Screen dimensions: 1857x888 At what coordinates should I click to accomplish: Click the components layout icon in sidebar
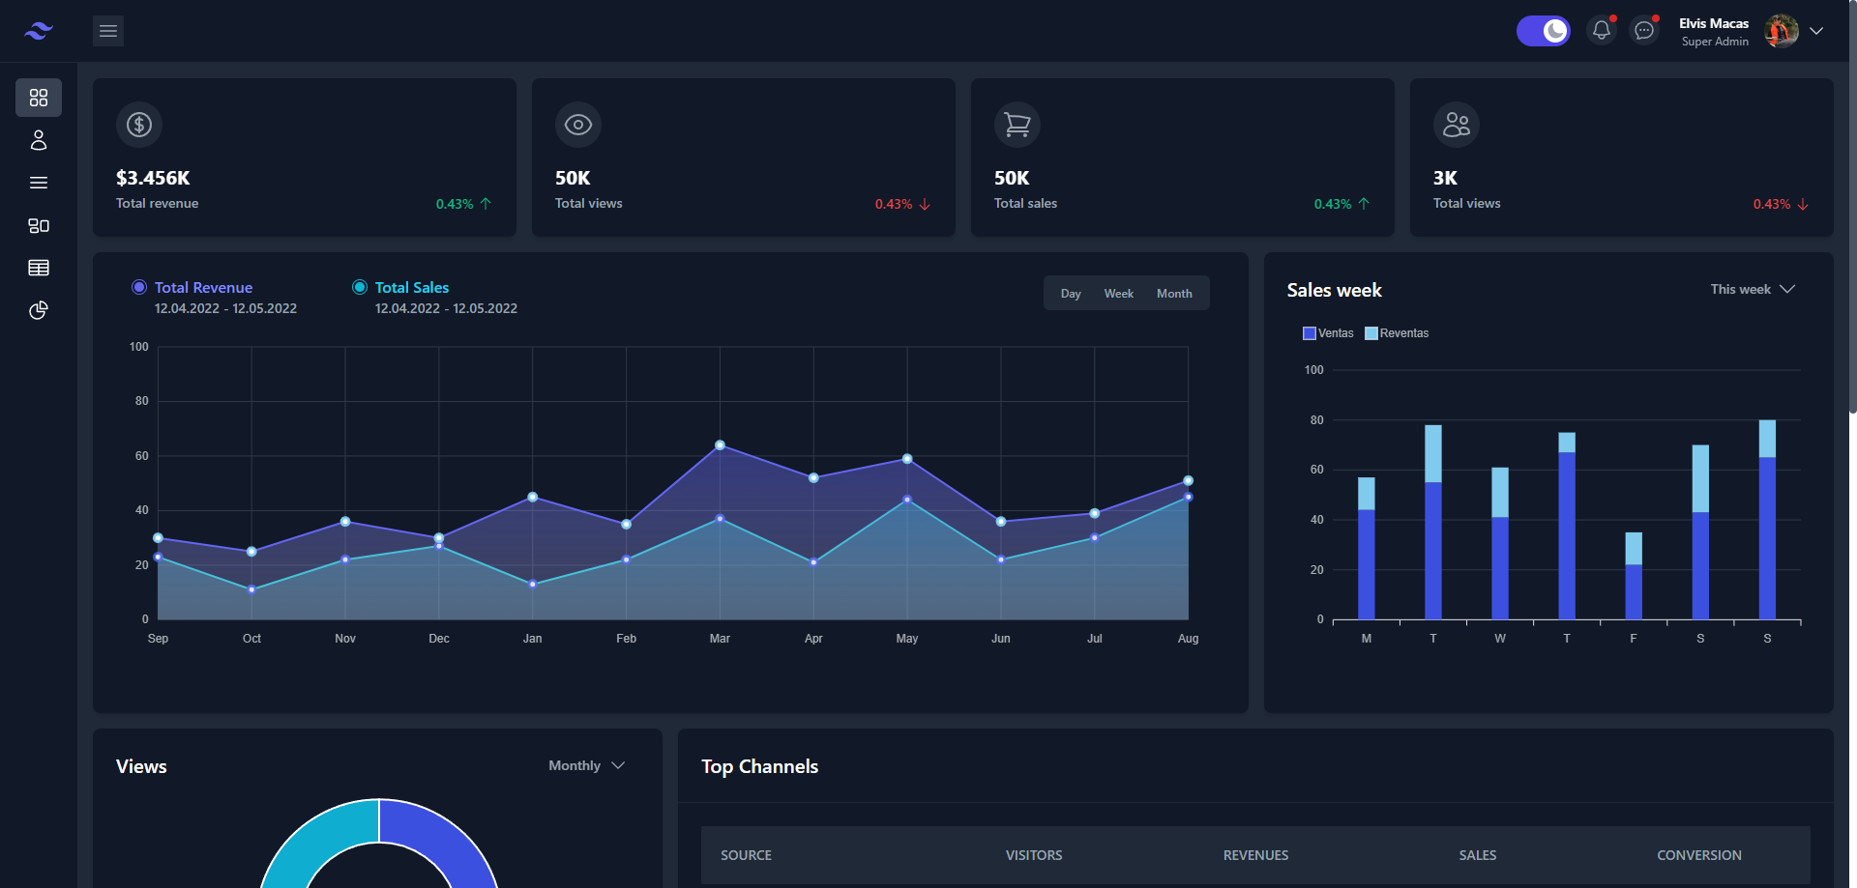click(39, 225)
